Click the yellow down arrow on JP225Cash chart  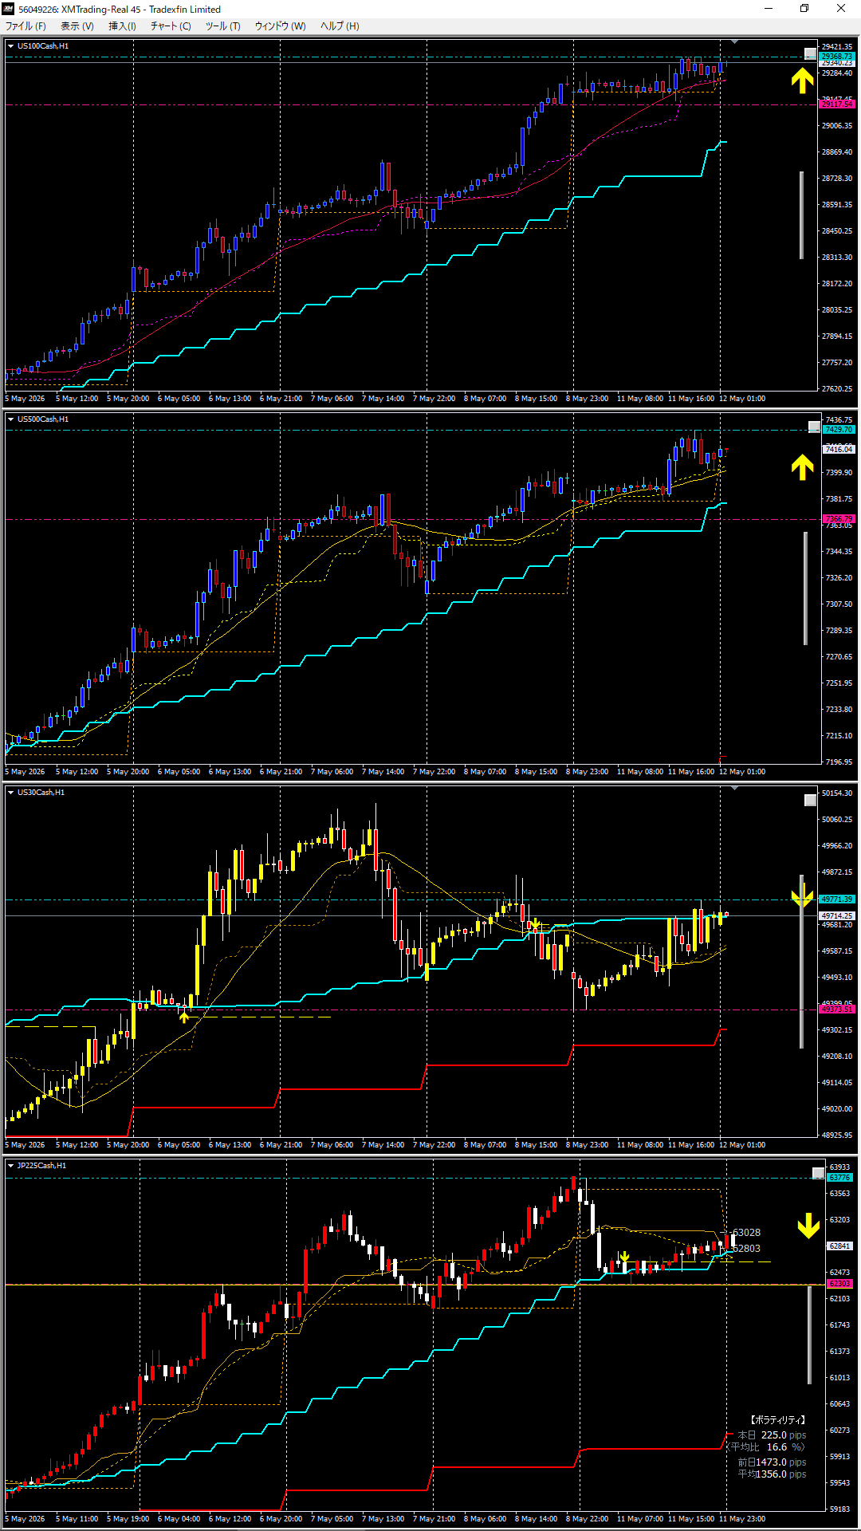(x=809, y=1226)
